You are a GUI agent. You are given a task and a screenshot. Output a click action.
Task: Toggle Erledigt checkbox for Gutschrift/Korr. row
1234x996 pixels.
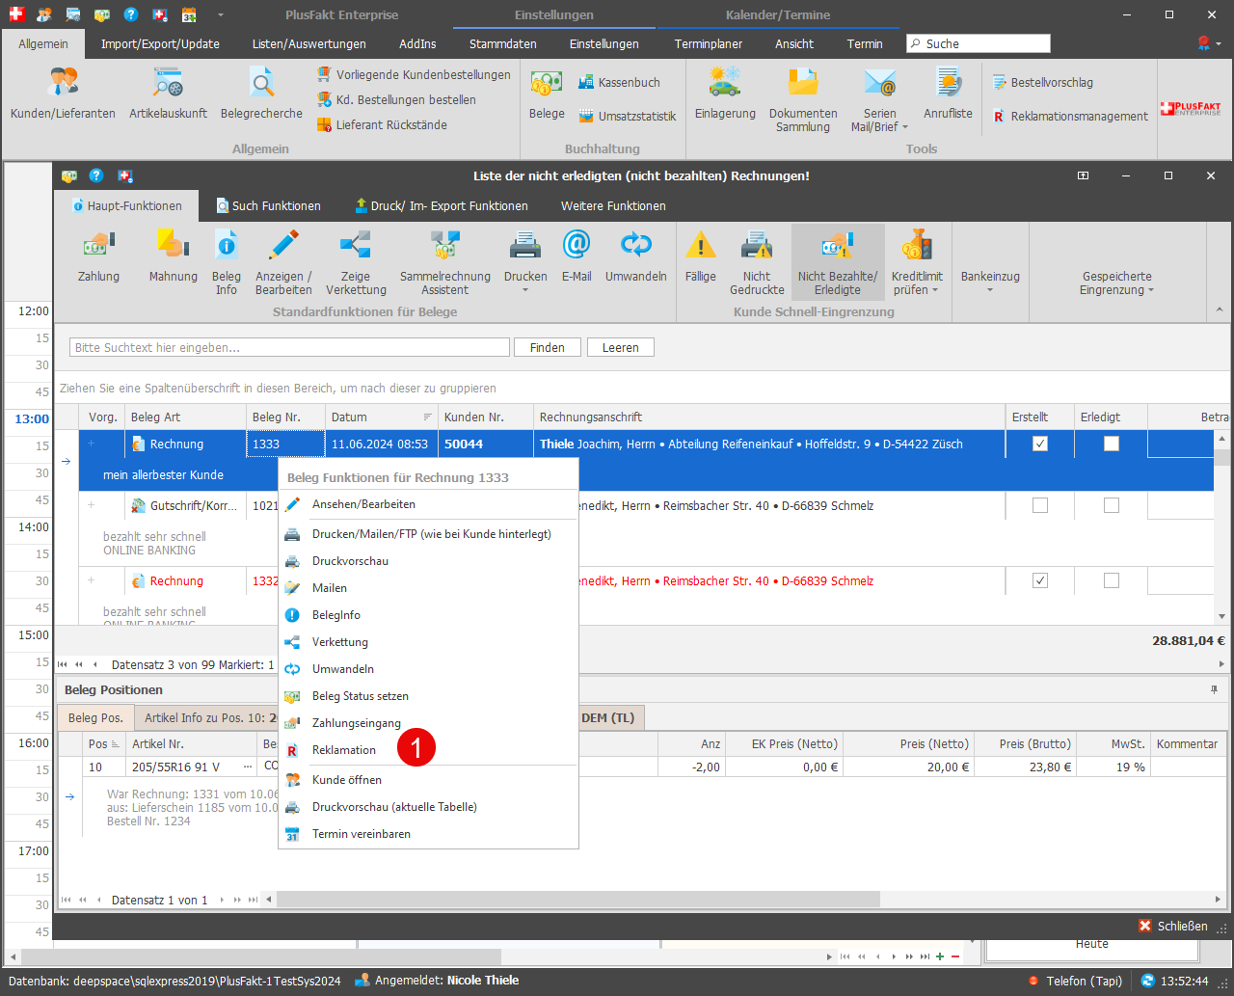pyautogui.click(x=1112, y=505)
